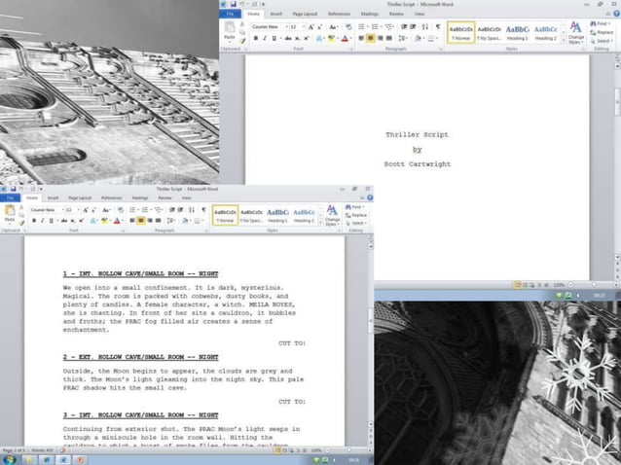Switch to Review tab in script window
The image size is (621, 465).
[x=164, y=197]
